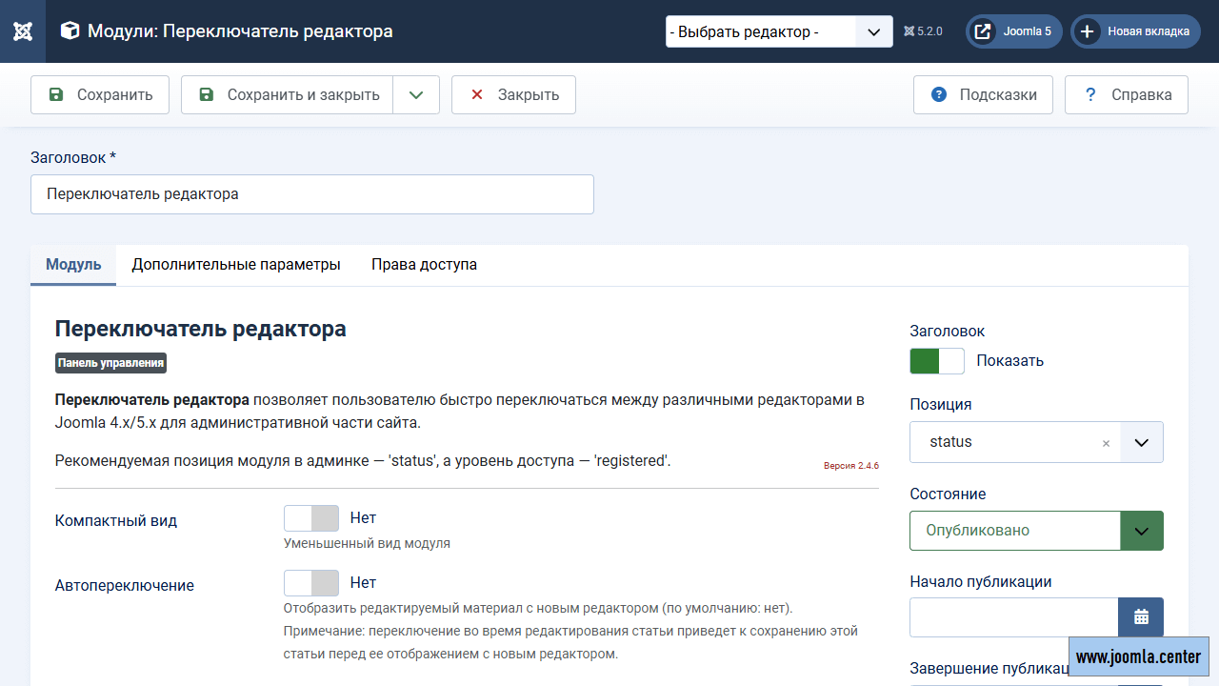Click the Справка question mark button

point(1127,94)
